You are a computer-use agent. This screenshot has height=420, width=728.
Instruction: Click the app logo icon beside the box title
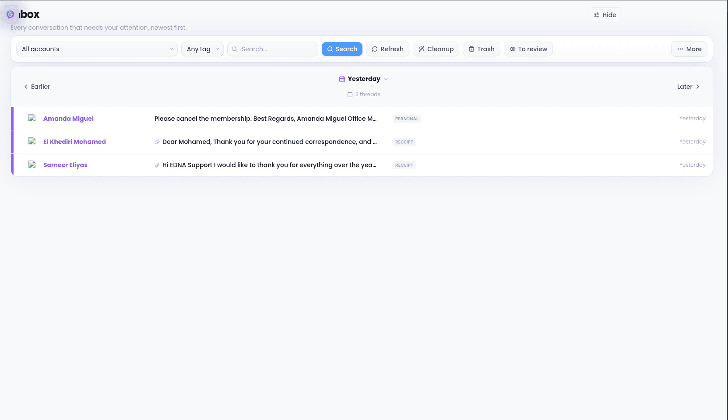click(10, 14)
